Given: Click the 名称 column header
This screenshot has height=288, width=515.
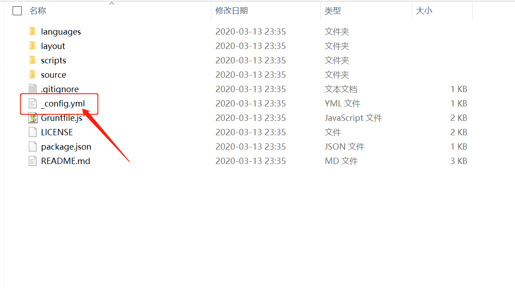Looking at the screenshot, I should [38, 11].
